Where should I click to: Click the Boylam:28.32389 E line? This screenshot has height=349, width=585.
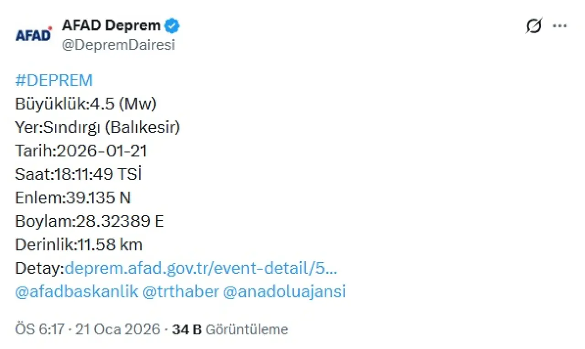tap(90, 221)
